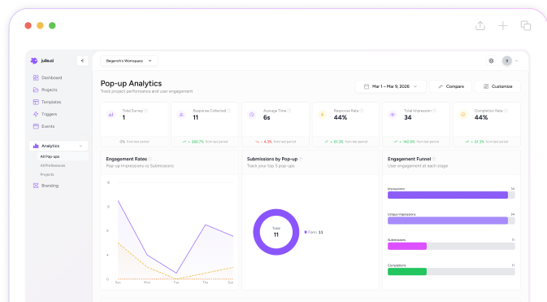Click info icon next to Total Impression
The image size is (547, 302).
(x=434, y=111)
